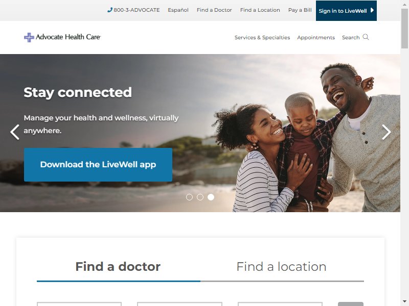Image resolution: width=409 pixels, height=306 pixels.
Task: Click Download the LiveWell app button
Action: [98, 165]
